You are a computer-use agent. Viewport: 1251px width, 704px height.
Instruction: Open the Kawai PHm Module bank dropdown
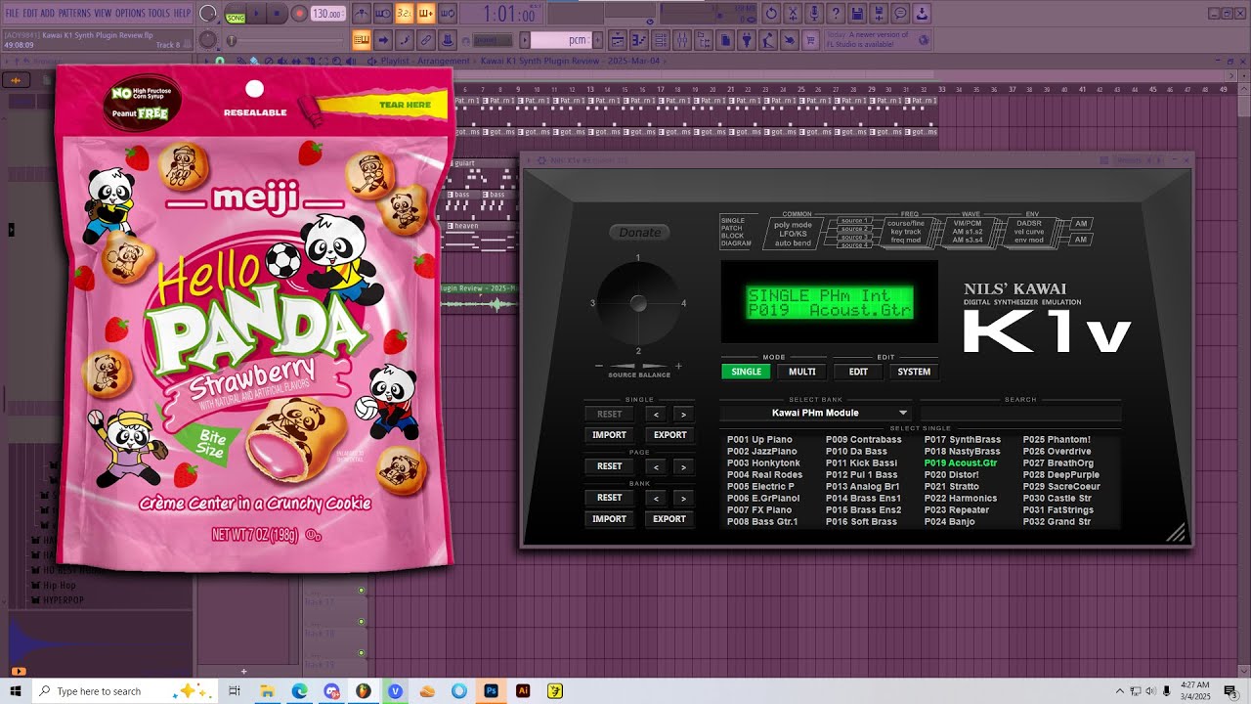(x=816, y=413)
